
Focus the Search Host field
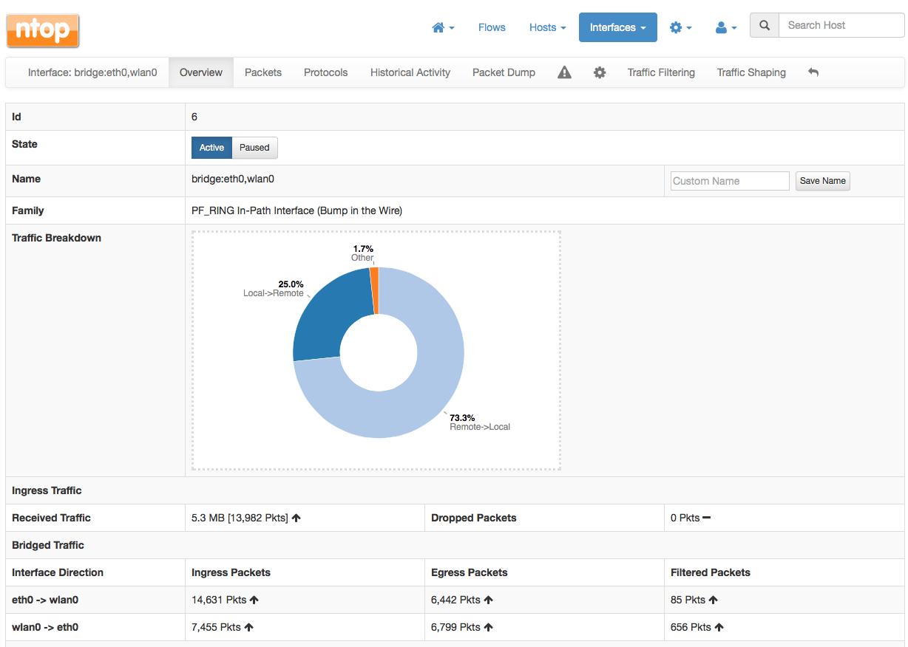(841, 25)
